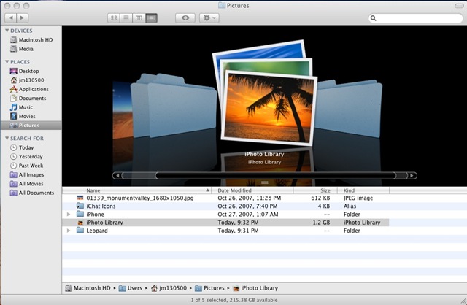Sort the list by Name column
467x305 pixels.
[136, 190]
